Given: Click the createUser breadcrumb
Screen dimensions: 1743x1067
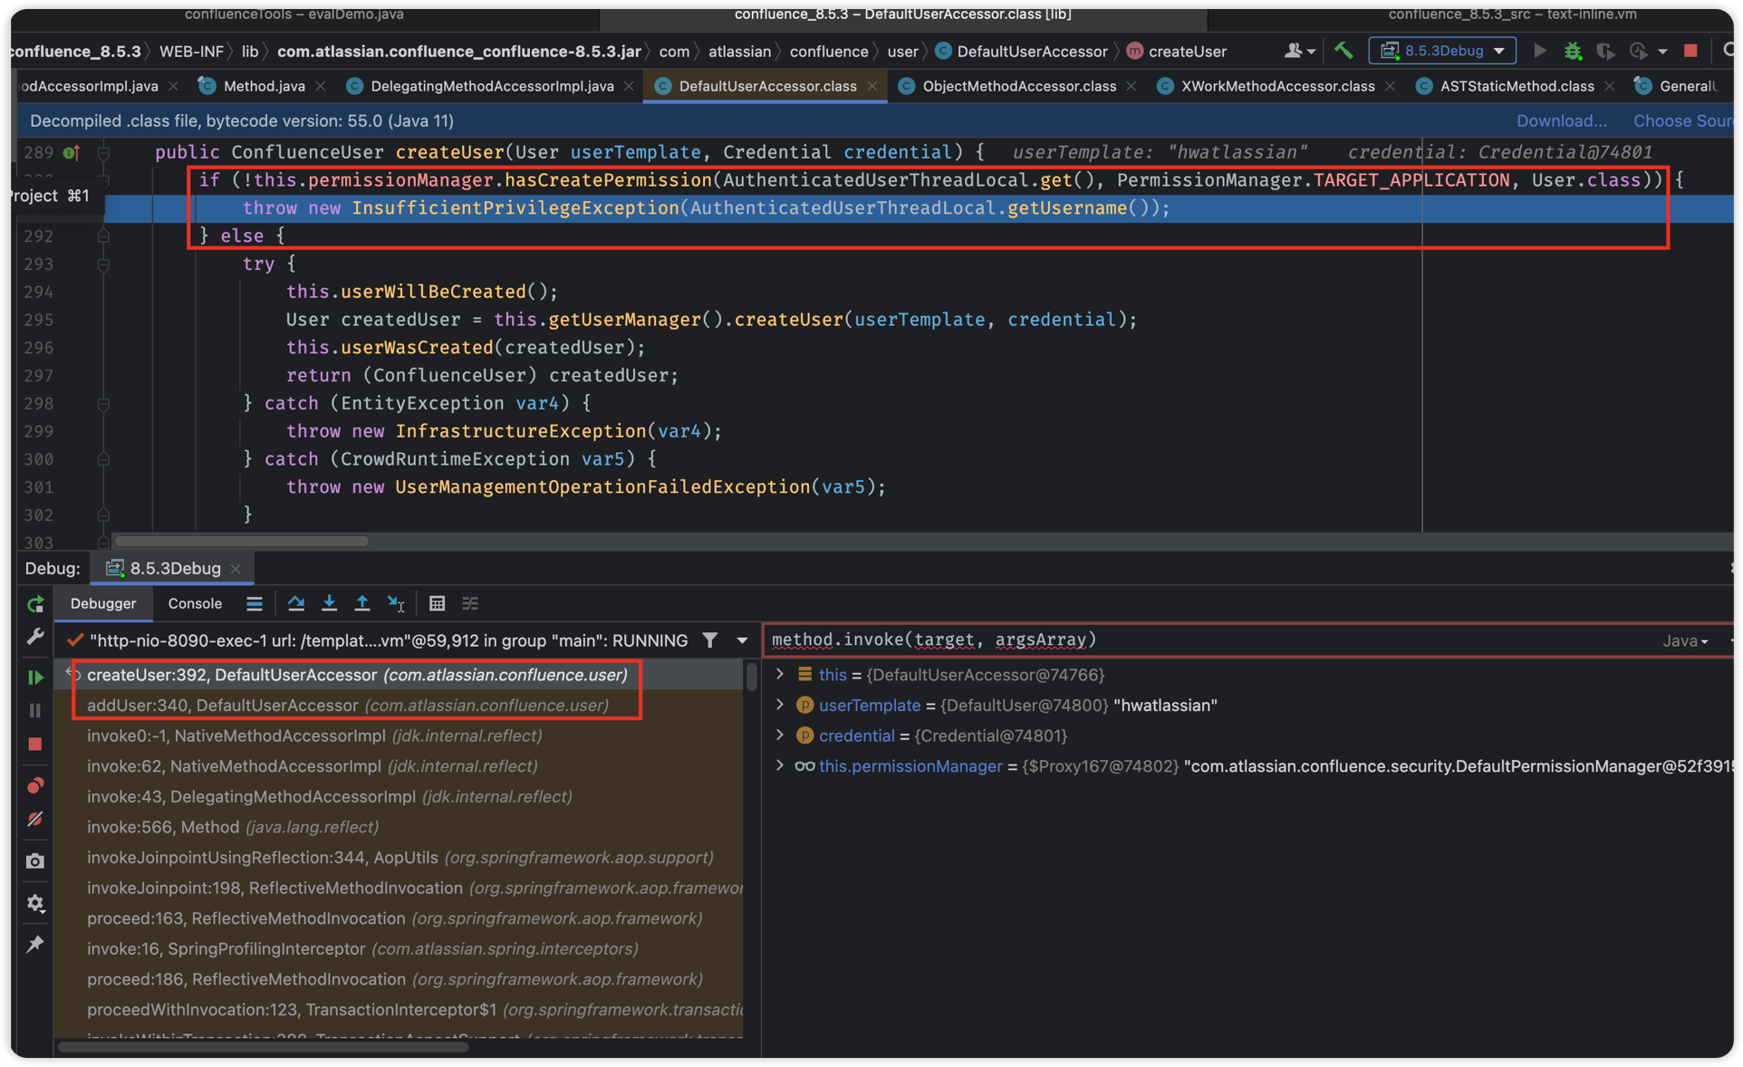Looking at the screenshot, I should [1177, 52].
